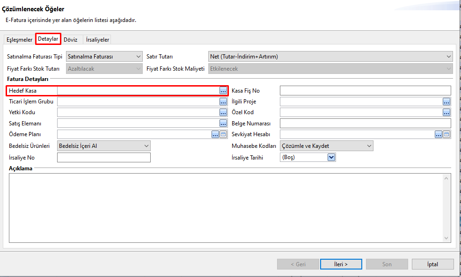Click the İleri button

pos(341,264)
